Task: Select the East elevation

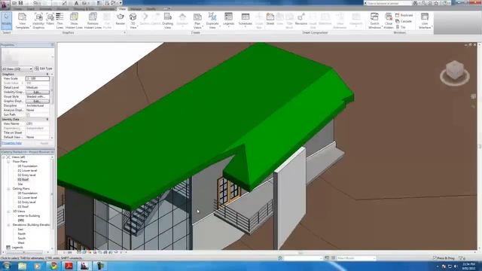Action: point(20,229)
